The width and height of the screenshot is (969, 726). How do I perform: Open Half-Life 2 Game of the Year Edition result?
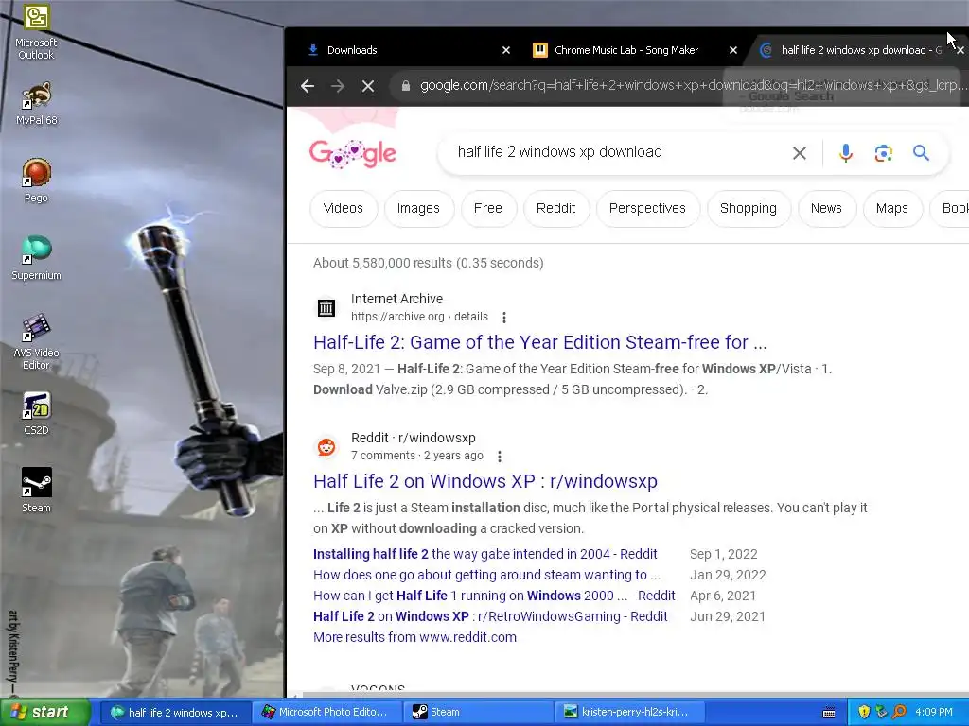[x=540, y=342]
